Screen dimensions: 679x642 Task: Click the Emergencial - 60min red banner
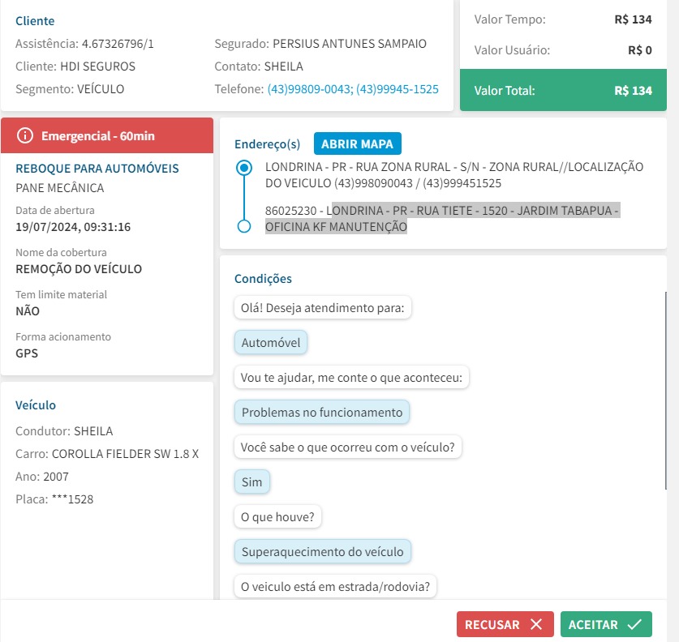pyautogui.click(x=107, y=135)
